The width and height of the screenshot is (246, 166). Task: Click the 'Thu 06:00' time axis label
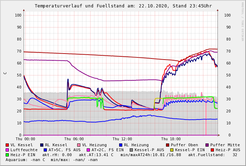pos(74,139)
